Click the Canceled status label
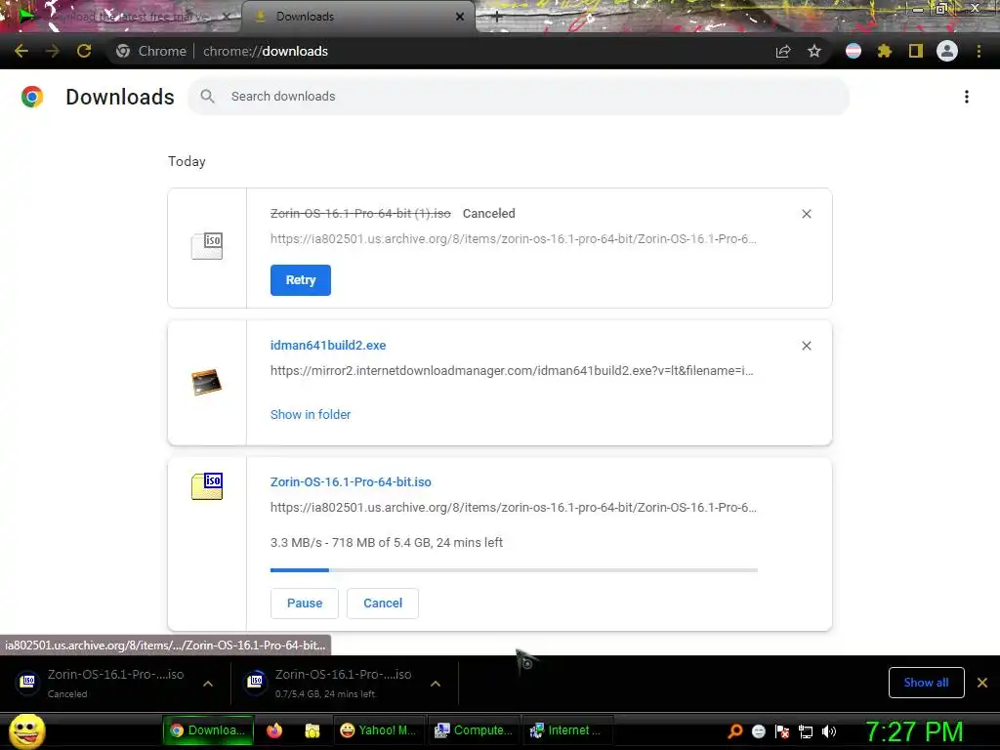 (488, 214)
